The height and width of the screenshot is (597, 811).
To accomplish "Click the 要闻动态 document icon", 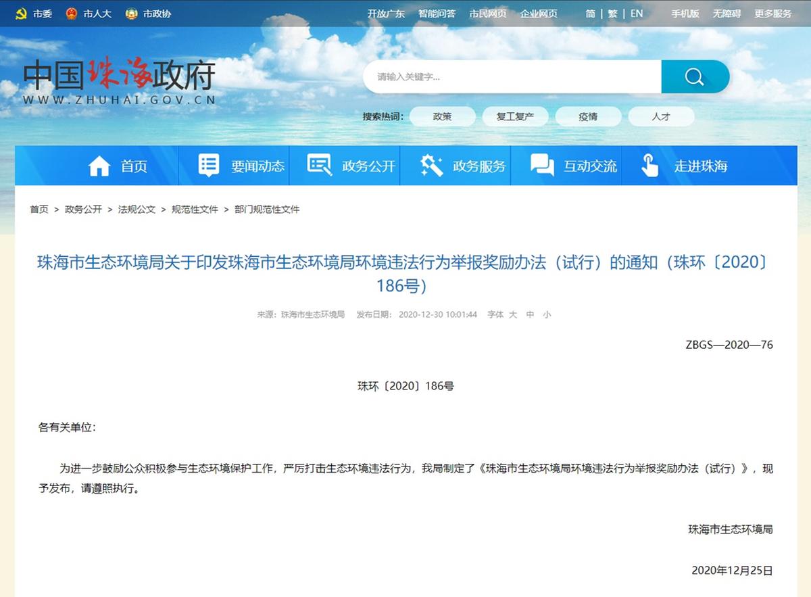I will (x=209, y=166).
